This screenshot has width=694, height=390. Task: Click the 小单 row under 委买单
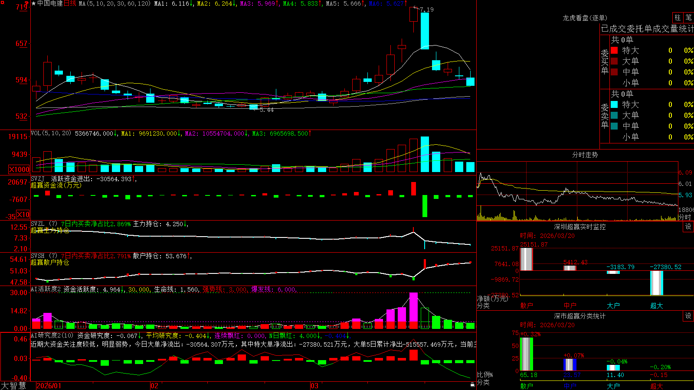[x=652, y=83]
